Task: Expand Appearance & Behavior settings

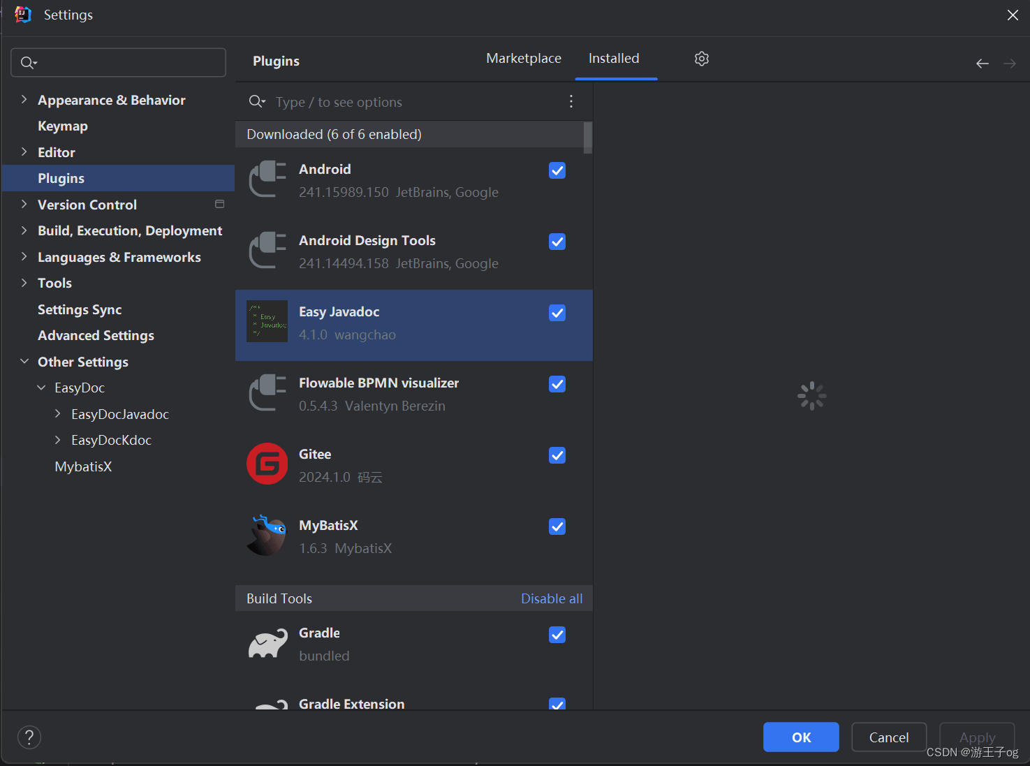Action: pyautogui.click(x=24, y=100)
